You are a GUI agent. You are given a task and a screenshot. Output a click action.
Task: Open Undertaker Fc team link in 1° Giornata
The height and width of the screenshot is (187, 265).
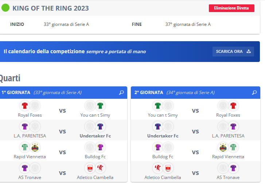click(x=95, y=136)
